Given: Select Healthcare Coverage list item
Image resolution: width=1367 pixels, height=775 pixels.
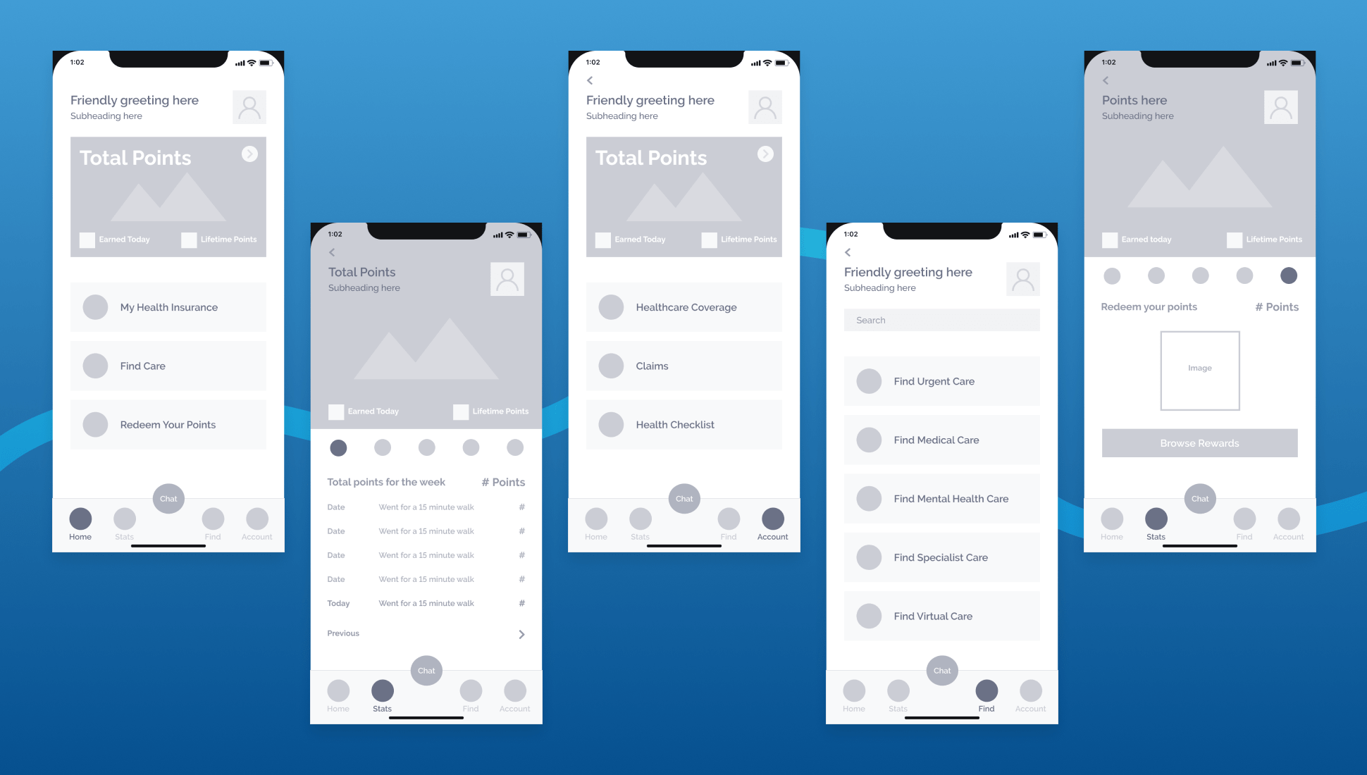Looking at the screenshot, I should 683,306.
